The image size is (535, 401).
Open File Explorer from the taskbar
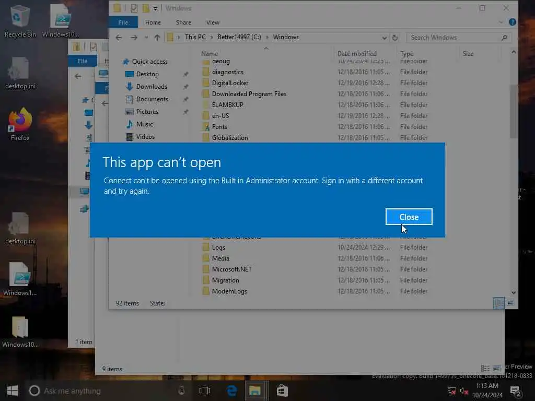coord(255,391)
